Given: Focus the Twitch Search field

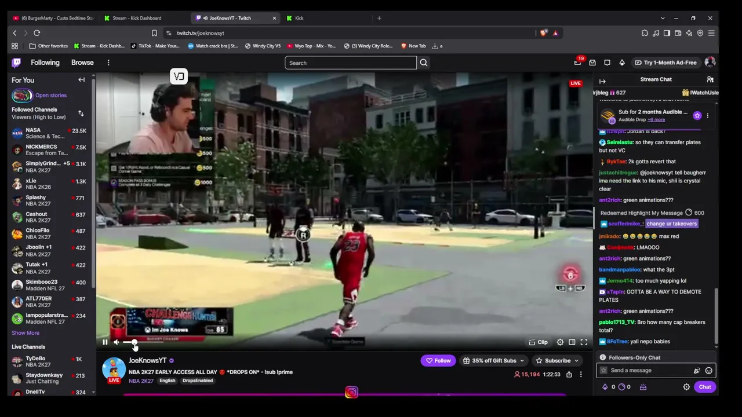Looking at the screenshot, I should point(351,63).
